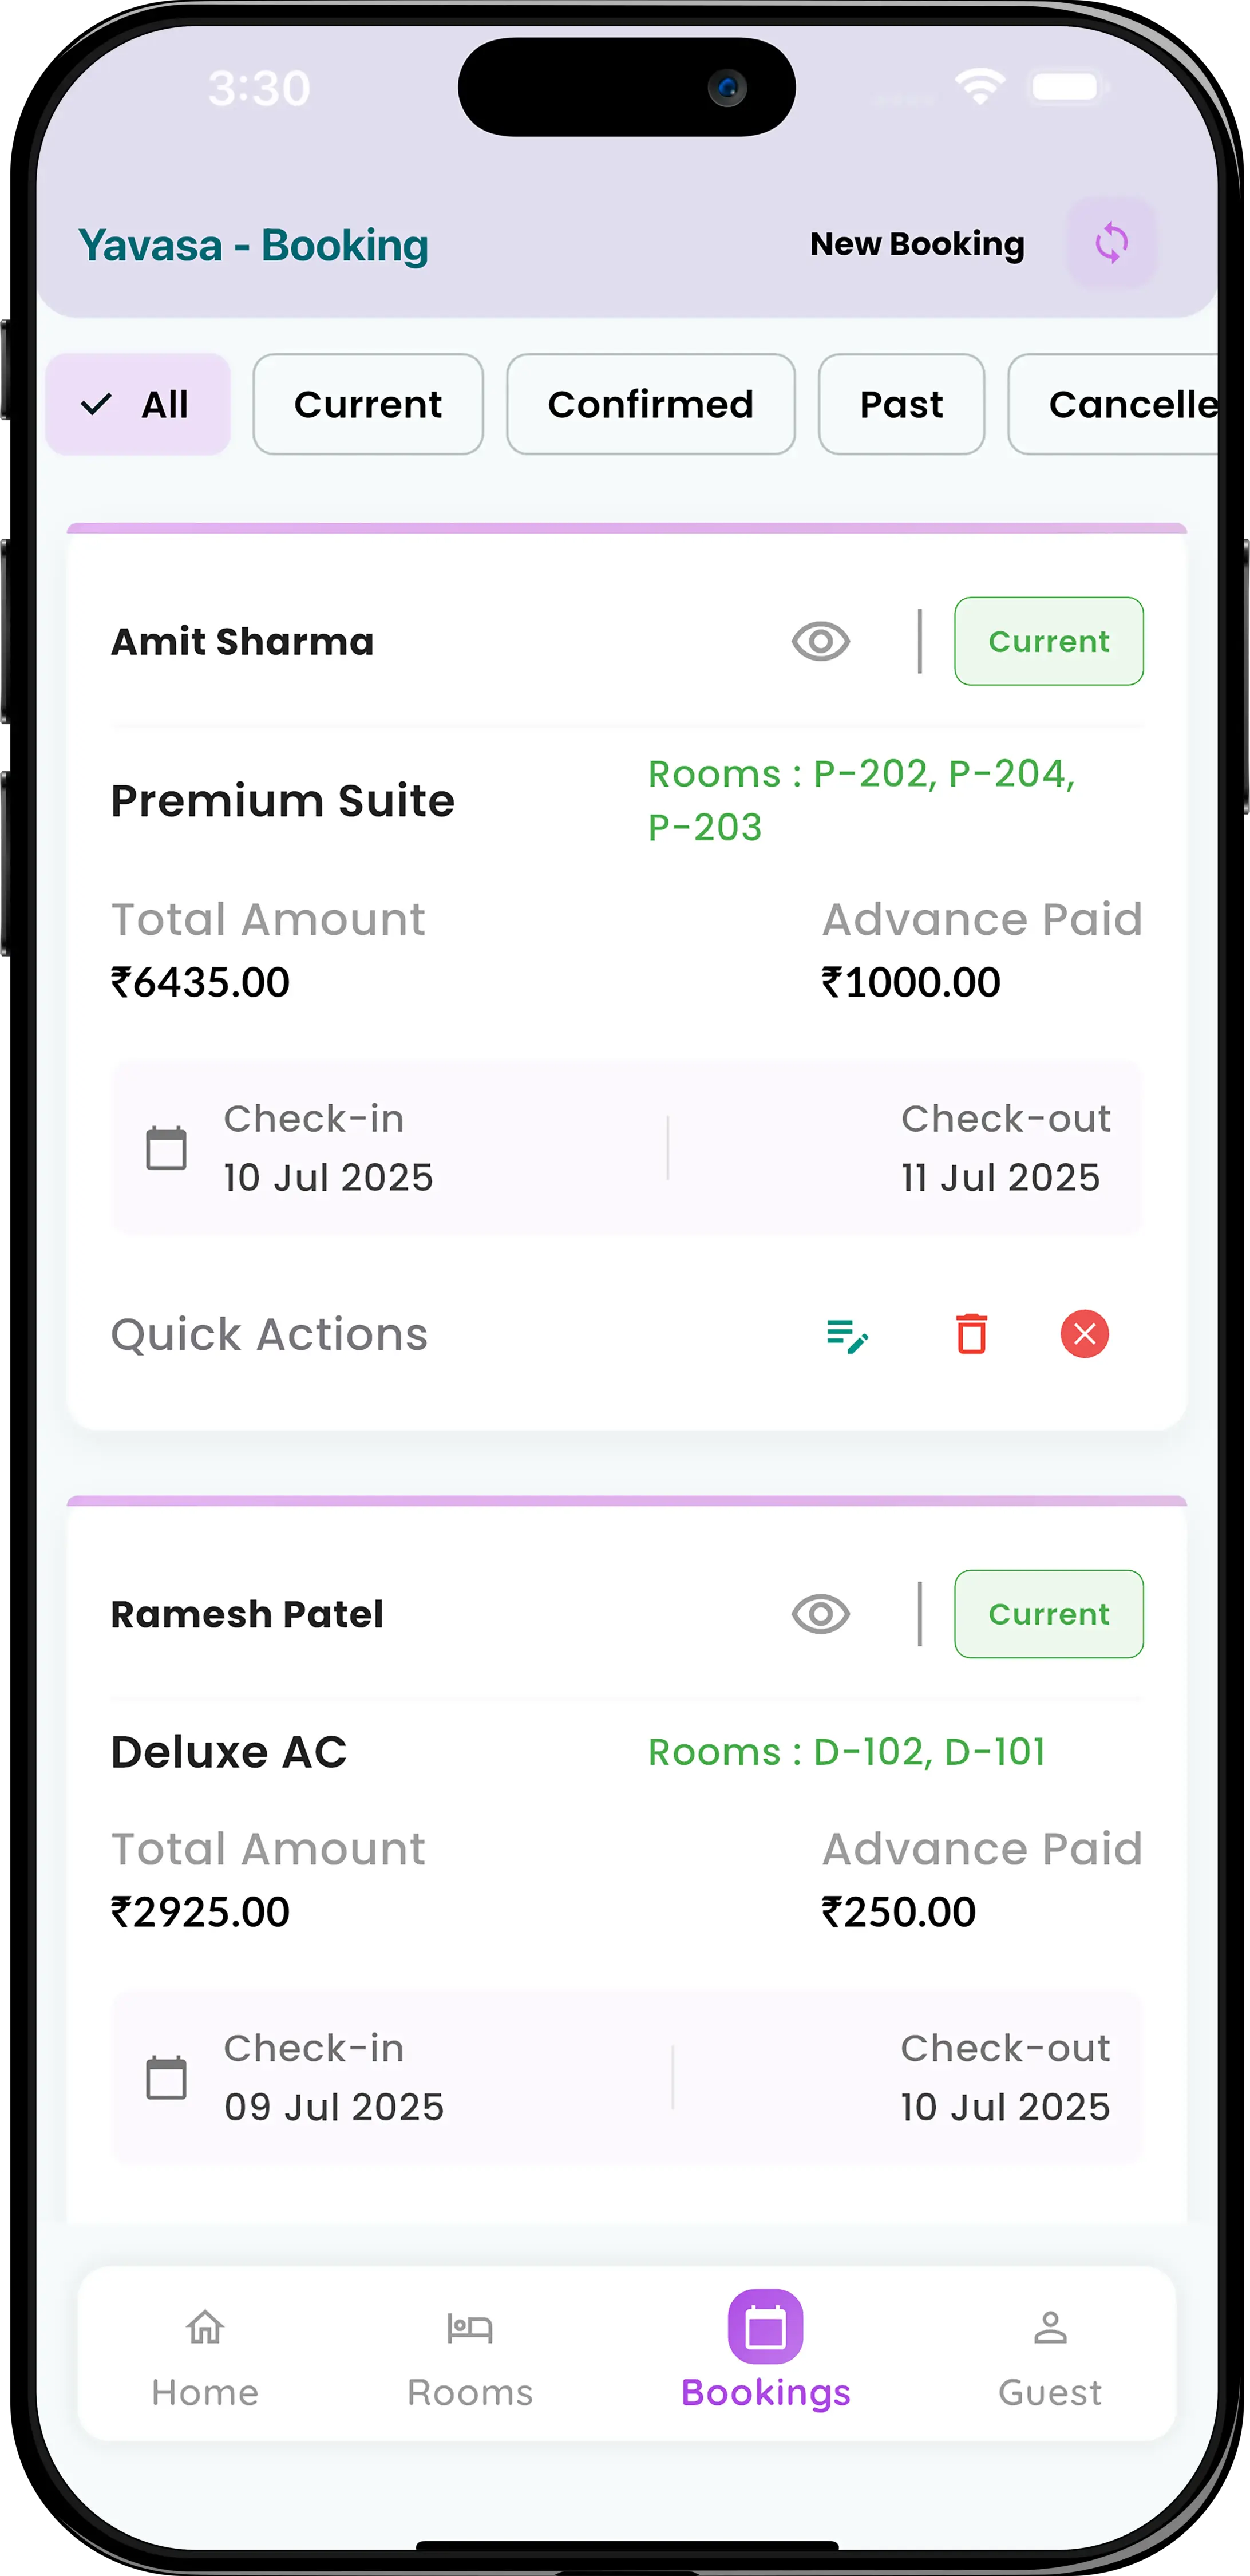Deselect the All bookings filter
Image resolution: width=1250 pixels, height=2576 pixels.
[x=137, y=404]
